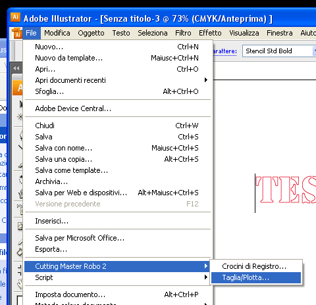Screen dimensions: 316x305
Task: Open the Finestra menu
Action: [280, 33]
